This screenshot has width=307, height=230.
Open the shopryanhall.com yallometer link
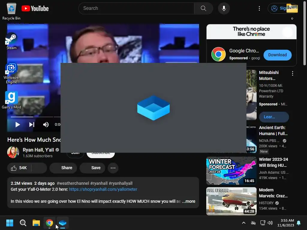pos(103,189)
